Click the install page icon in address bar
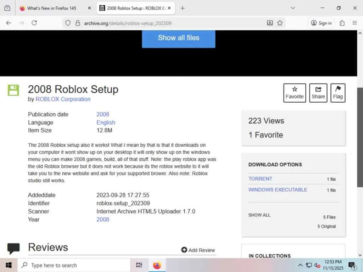This screenshot has height=272, width=363. pyautogui.click(x=270, y=23)
